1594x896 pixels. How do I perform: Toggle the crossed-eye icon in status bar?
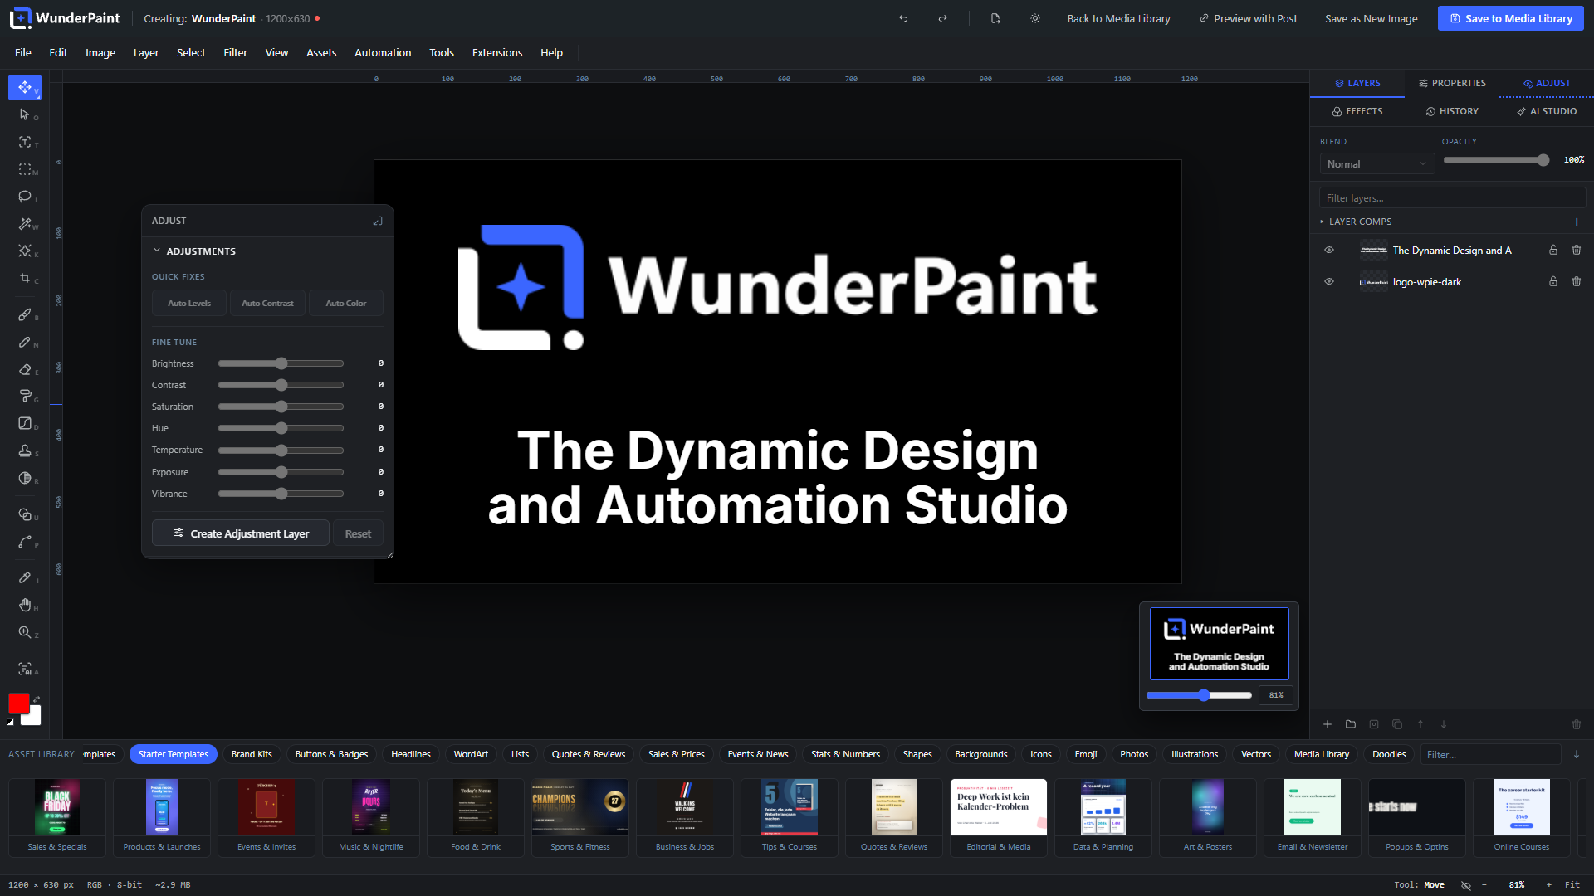pos(1466,885)
